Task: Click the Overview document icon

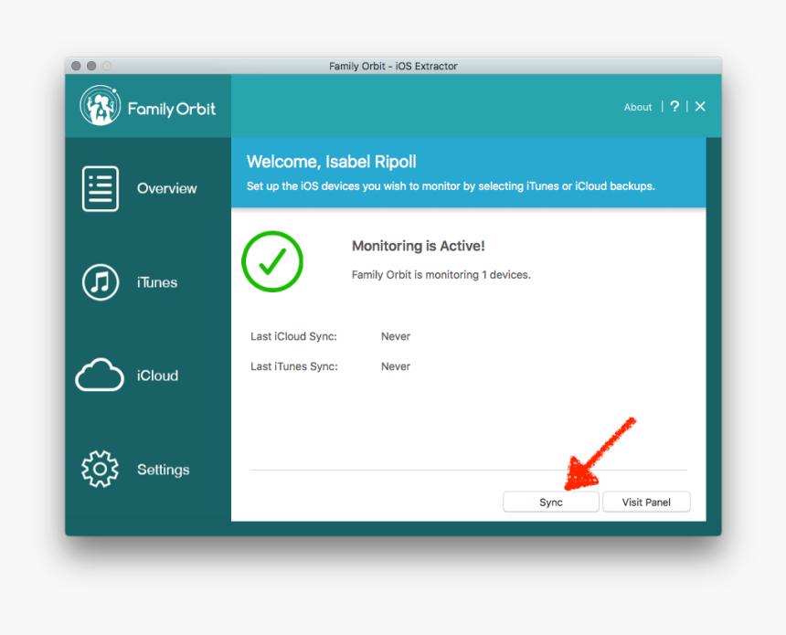Action: pyautogui.click(x=101, y=188)
